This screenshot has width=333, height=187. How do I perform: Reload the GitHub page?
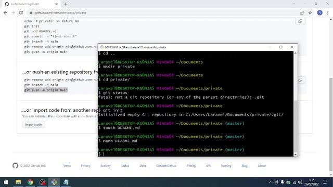21,12
